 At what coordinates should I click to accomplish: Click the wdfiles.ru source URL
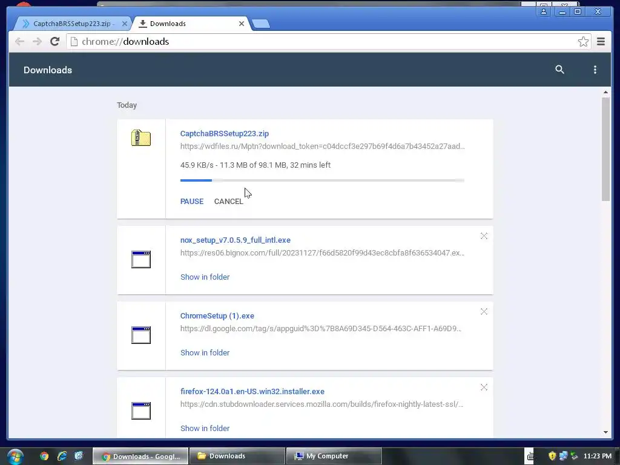tap(322, 147)
